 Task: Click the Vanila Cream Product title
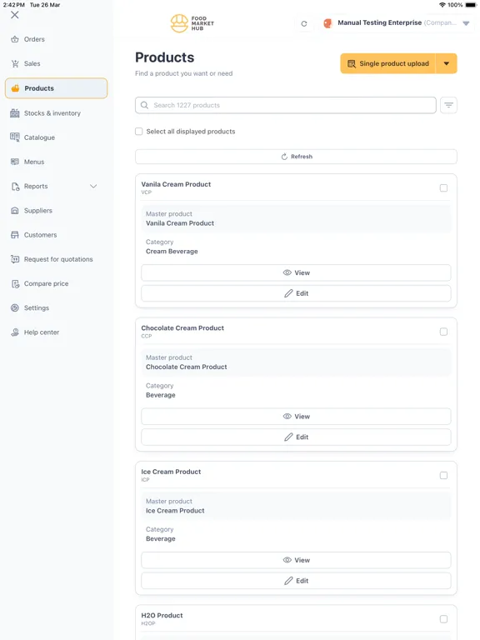click(176, 184)
